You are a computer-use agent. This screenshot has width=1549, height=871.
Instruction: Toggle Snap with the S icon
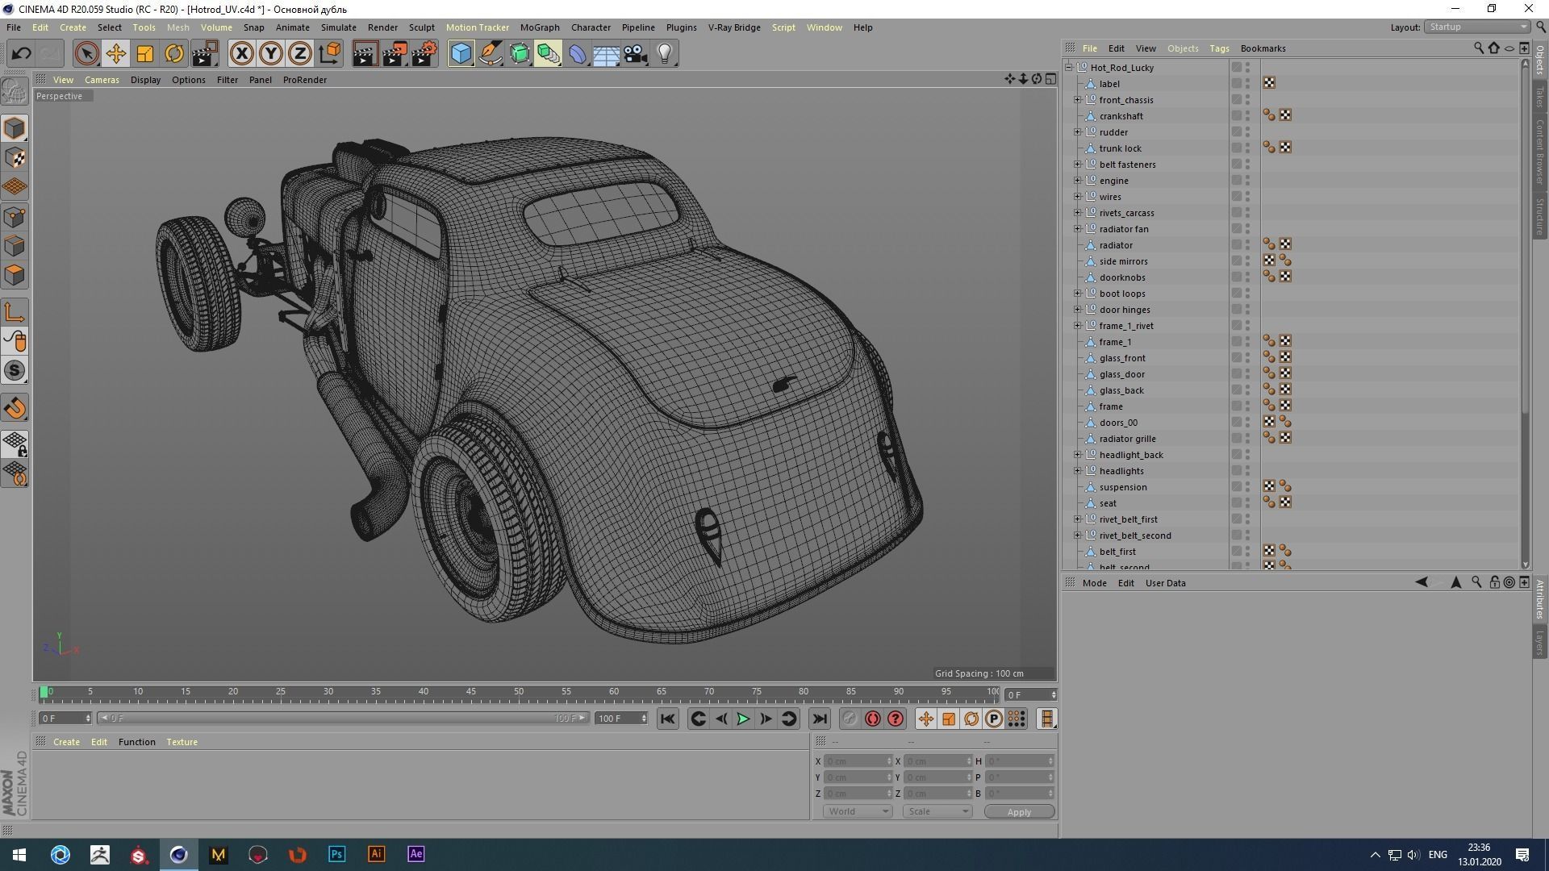coord(15,371)
